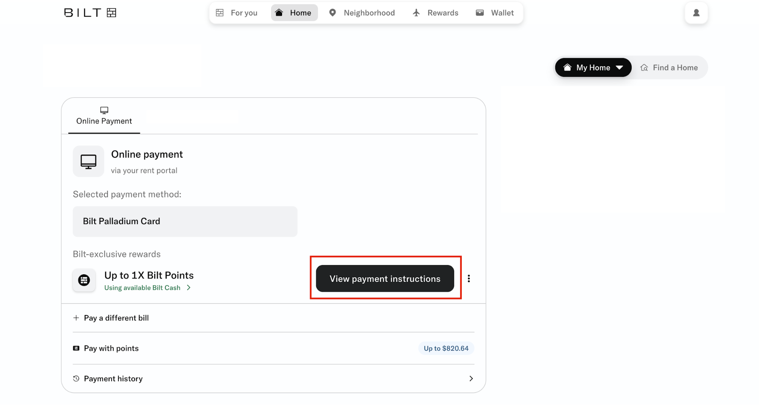Open the Neighborhood nav item

pyautogui.click(x=362, y=13)
